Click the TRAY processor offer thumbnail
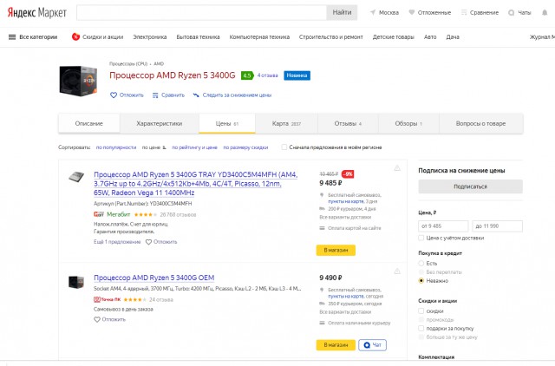The width and height of the screenshot is (555, 366). click(x=76, y=176)
